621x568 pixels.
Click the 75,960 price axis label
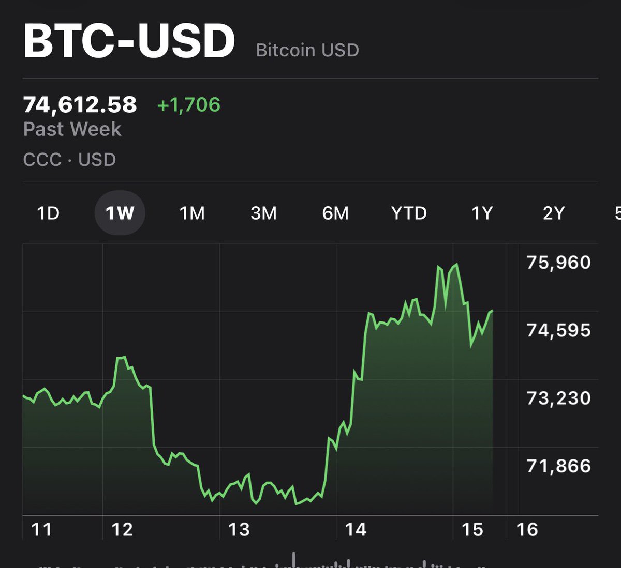pos(558,263)
